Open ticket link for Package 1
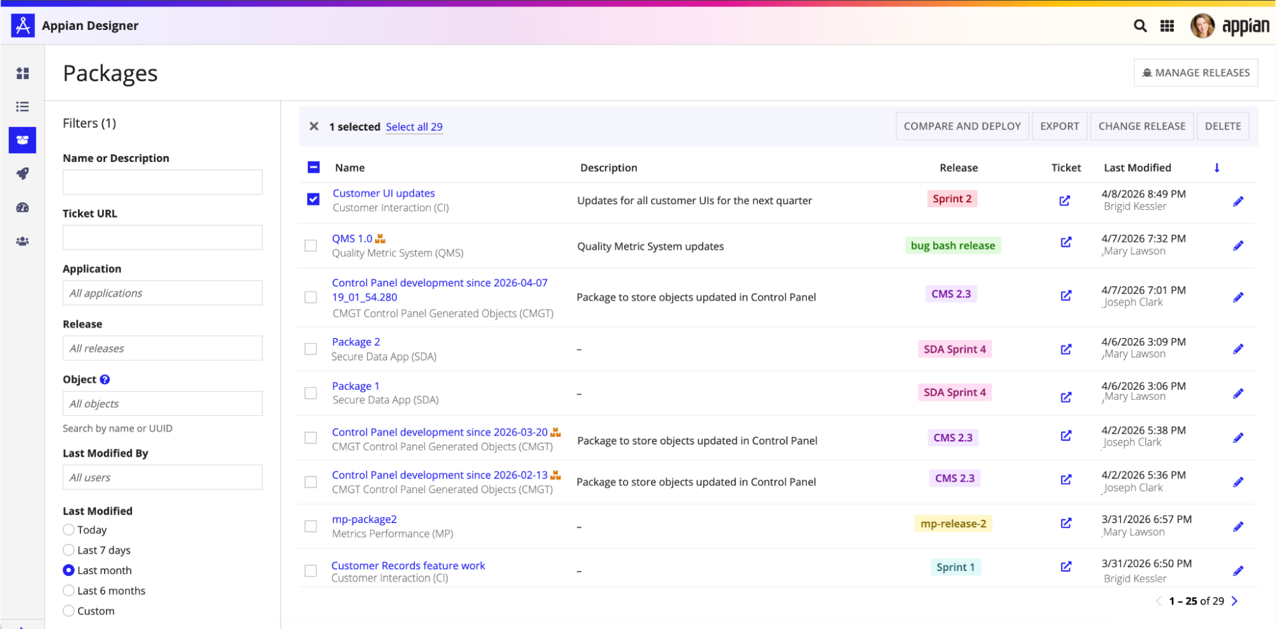Image resolution: width=1276 pixels, height=629 pixels. pos(1066,397)
